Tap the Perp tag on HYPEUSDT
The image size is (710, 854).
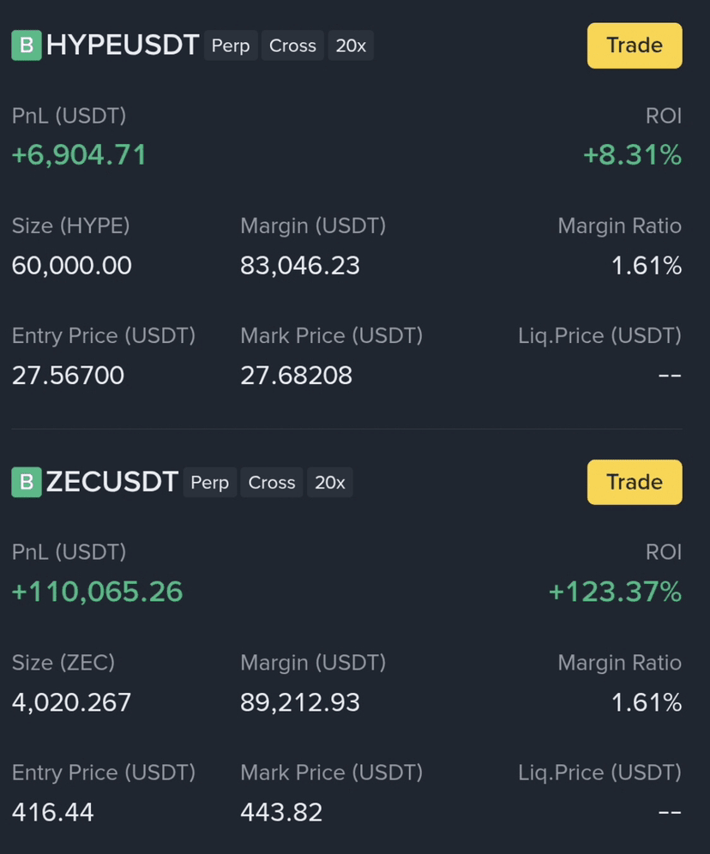(231, 45)
